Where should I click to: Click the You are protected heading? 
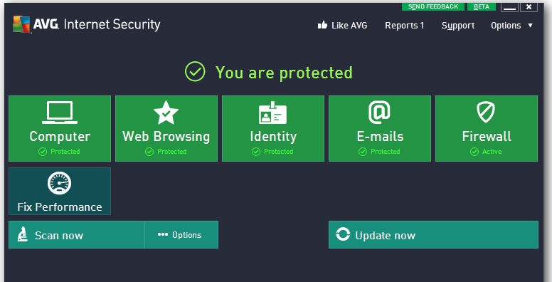tap(284, 73)
